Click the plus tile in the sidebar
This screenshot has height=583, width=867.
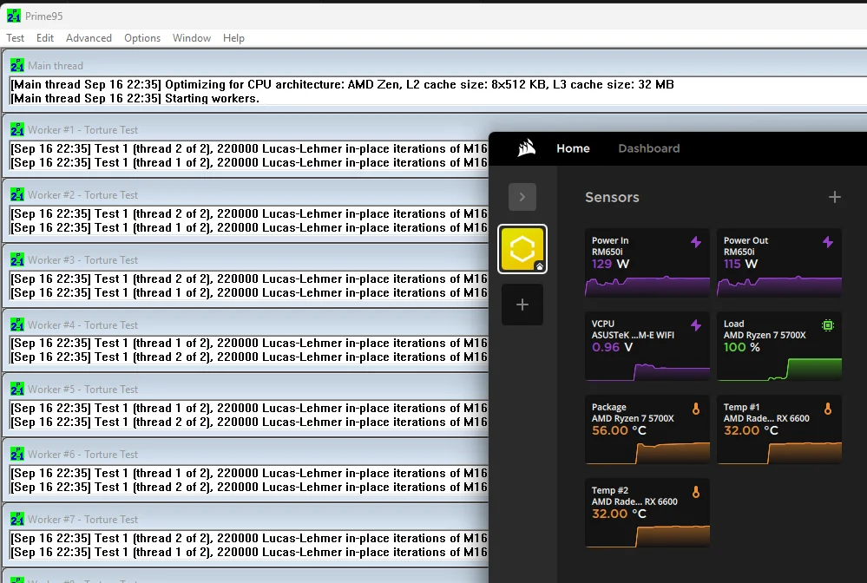click(x=522, y=305)
